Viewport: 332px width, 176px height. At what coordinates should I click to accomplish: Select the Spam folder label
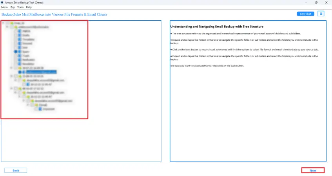pos(25,52)
